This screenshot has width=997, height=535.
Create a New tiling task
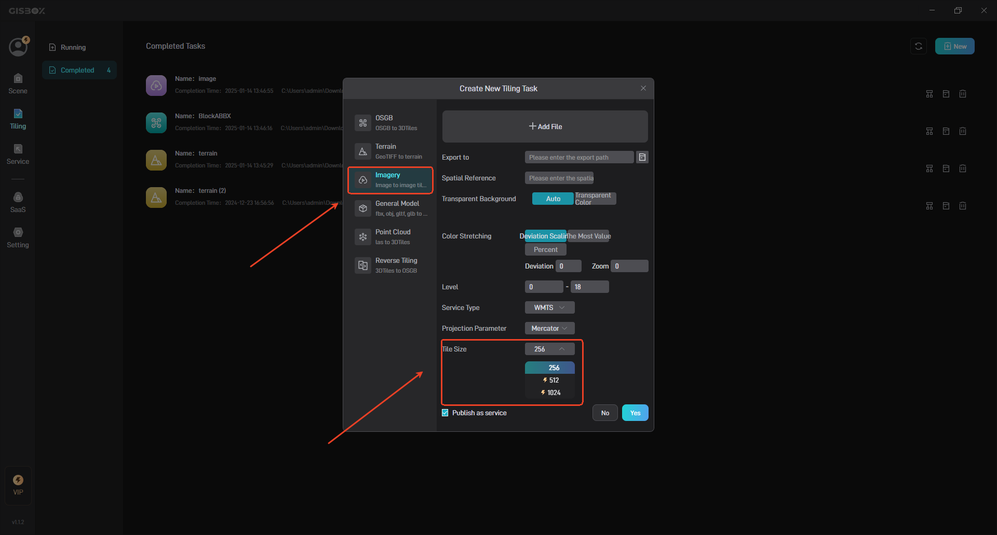click(954, 46)
